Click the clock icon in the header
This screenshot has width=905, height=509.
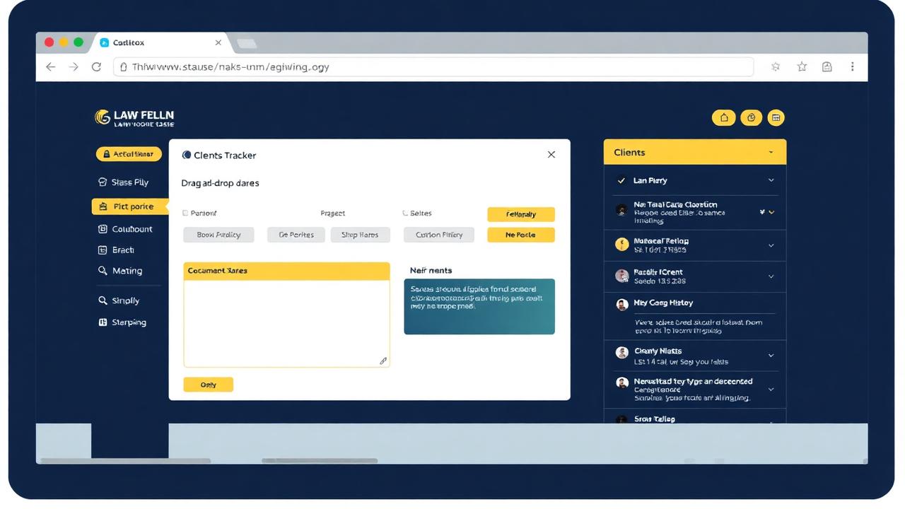pyautogui.click(x=751, y=118)
